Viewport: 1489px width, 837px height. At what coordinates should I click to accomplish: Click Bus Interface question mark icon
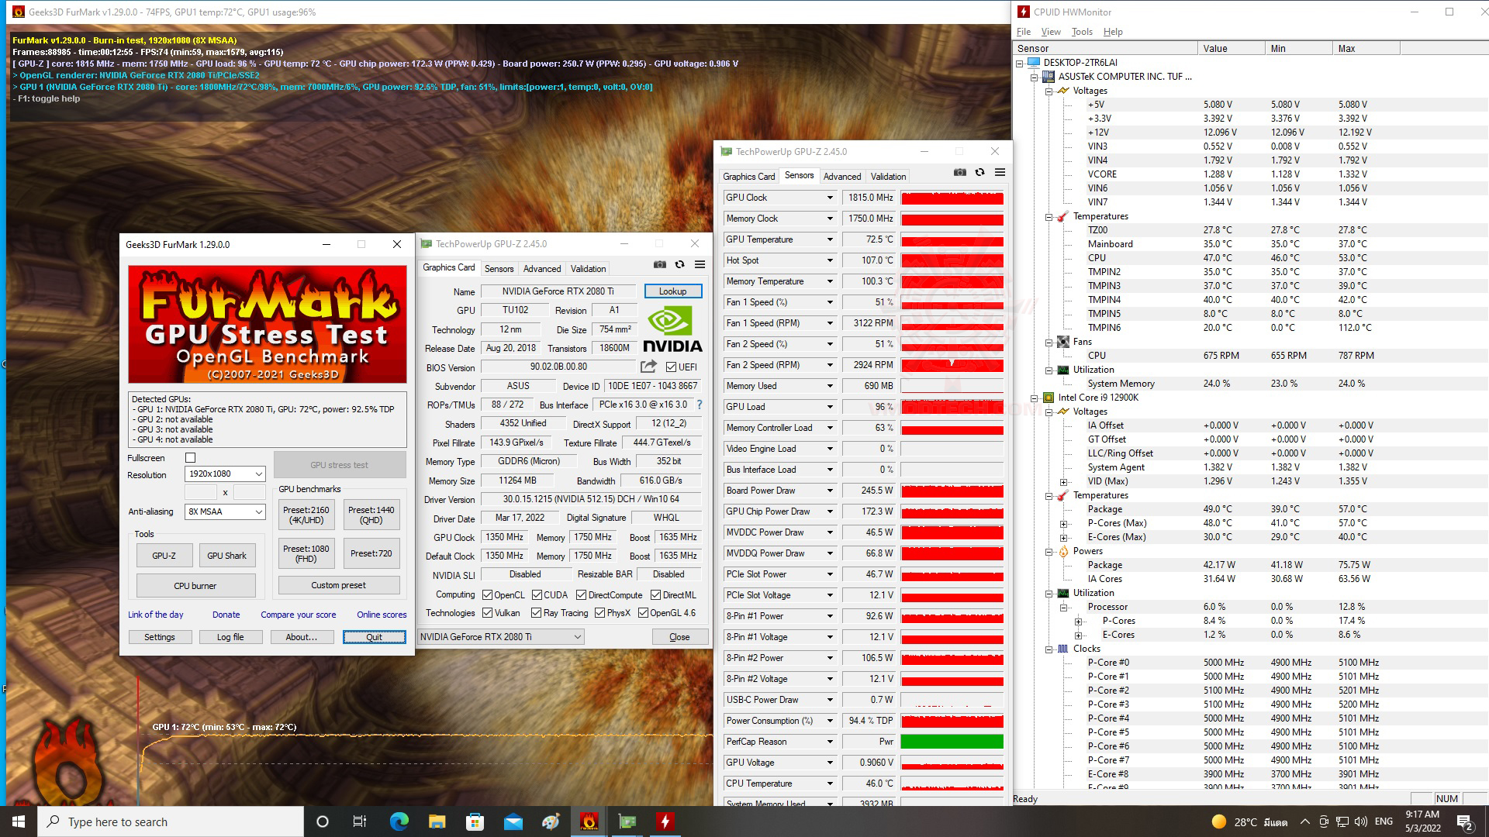[x=699, y=405]
